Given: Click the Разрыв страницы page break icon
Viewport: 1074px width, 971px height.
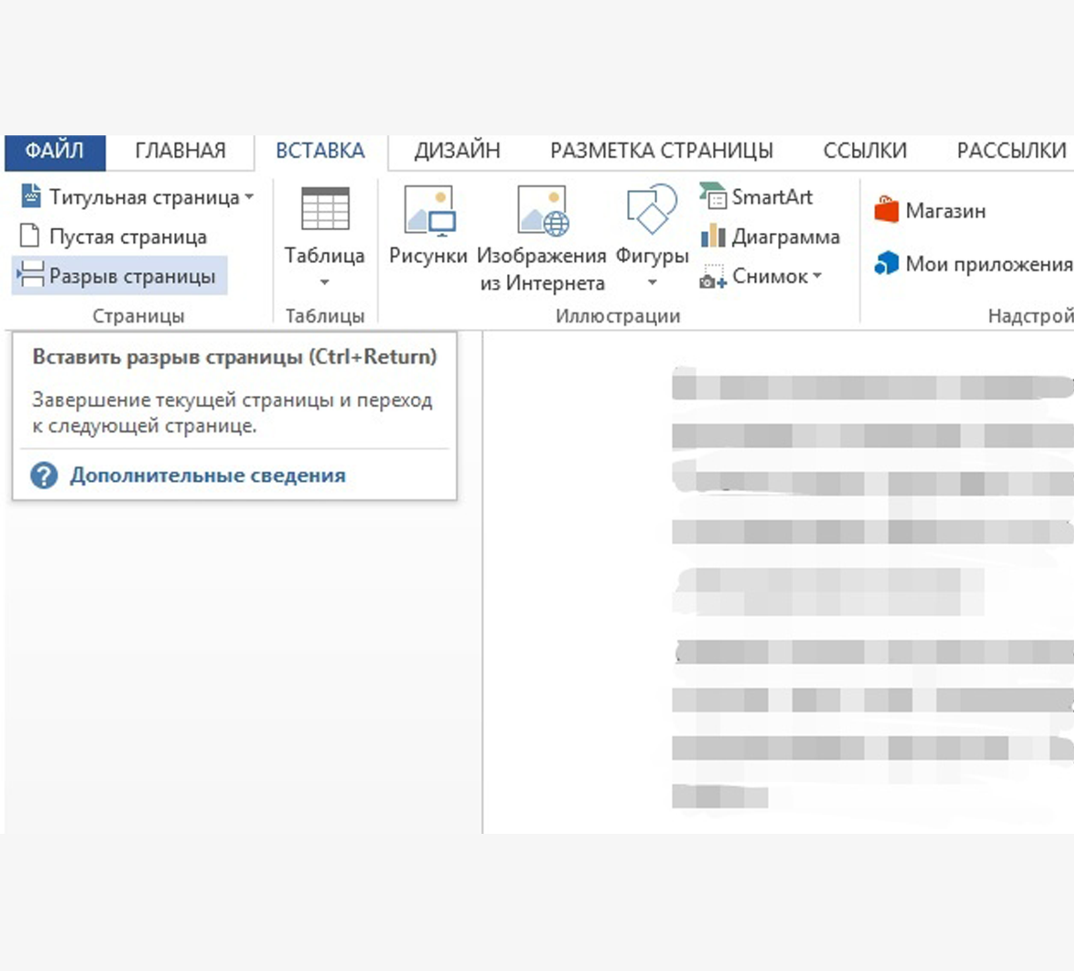Looking at the screenshot, I should pos(30,274).
